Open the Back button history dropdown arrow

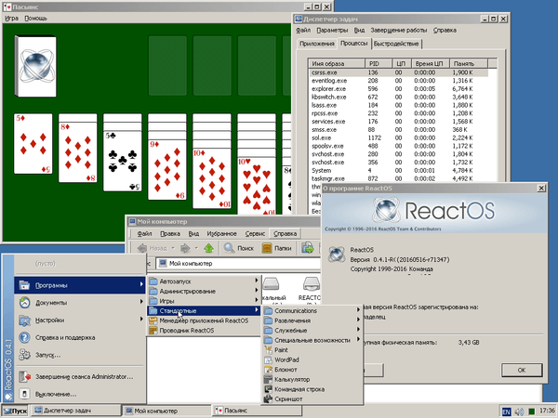tap(173, 248)
